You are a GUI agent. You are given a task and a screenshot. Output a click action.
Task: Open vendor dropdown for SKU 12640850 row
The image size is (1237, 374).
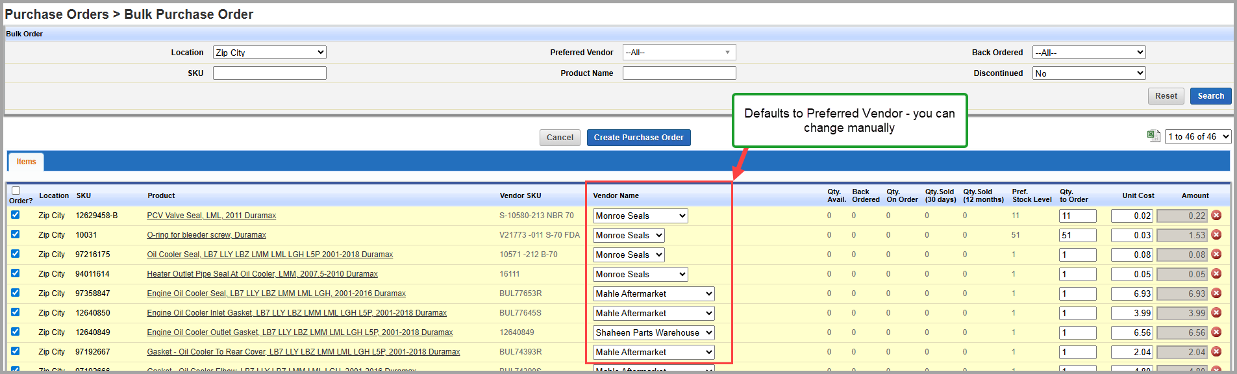click(654, 313)
